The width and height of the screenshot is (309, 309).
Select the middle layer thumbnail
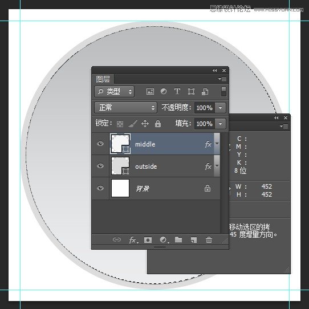tap(120, 144)
